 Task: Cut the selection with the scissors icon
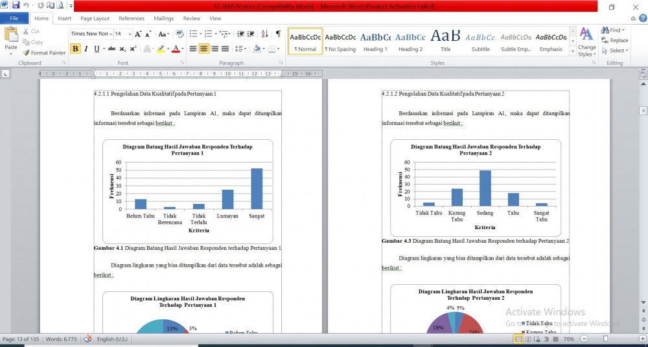(x=26, y=31)
